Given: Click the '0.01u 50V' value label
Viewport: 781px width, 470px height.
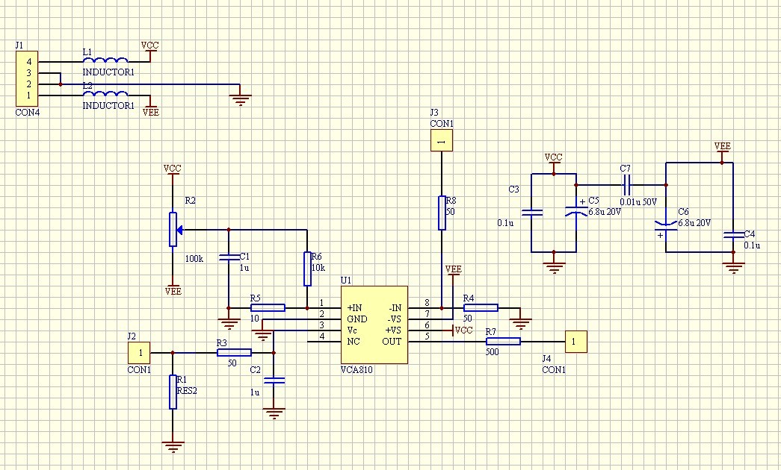Looking at the screenshot, I should pos(638,202).
